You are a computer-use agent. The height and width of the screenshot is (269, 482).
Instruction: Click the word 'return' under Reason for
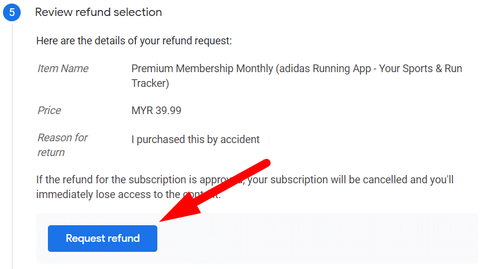(51, 153)
